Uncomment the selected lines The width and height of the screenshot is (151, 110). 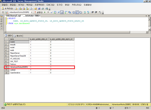pyautogui.click(x=88, y=12)
